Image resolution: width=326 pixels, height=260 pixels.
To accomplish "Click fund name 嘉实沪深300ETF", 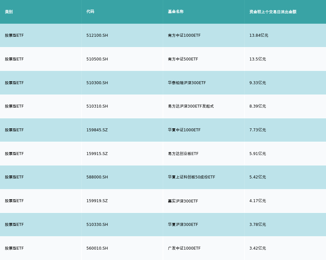I will point(183,201).
